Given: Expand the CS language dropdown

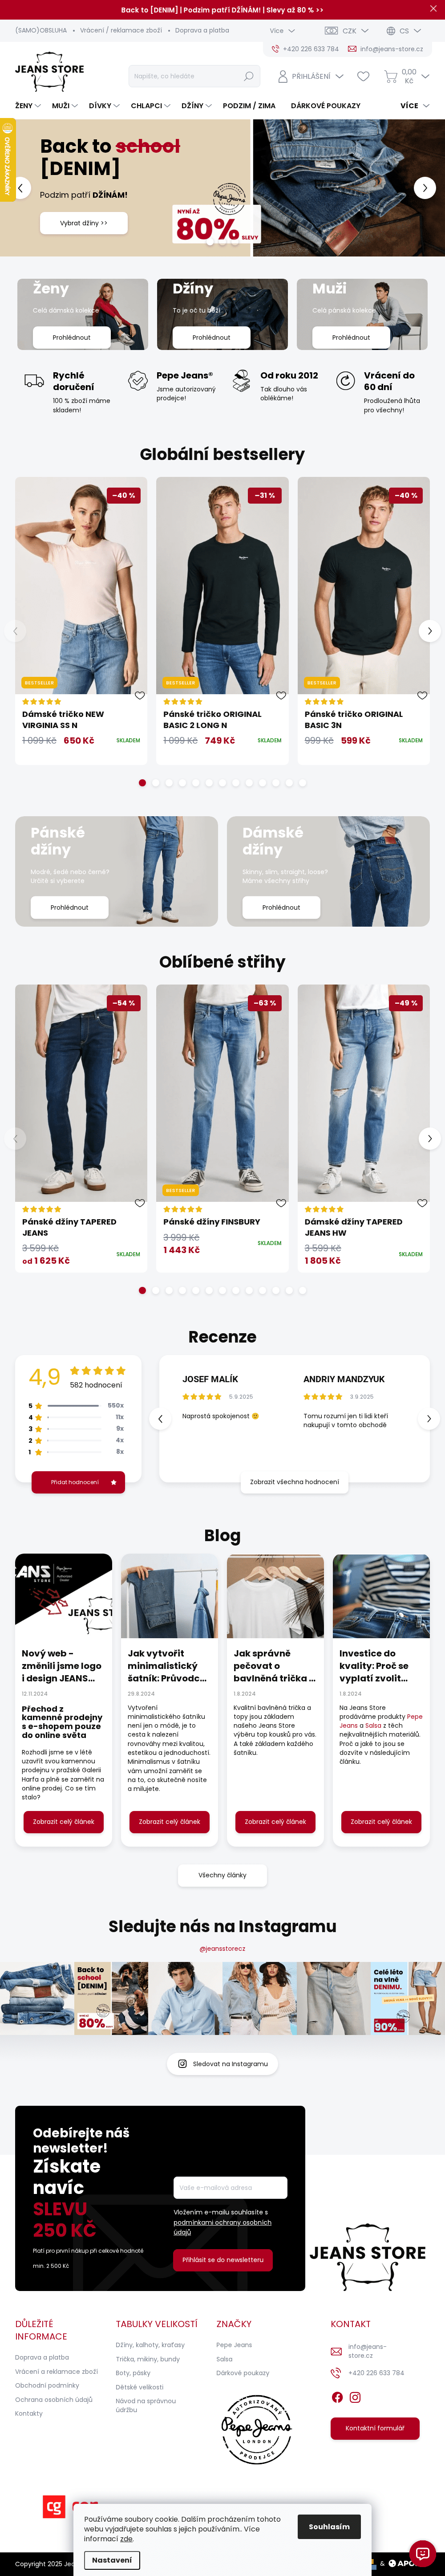Looking at the screenshot, I should click(403, 31).
